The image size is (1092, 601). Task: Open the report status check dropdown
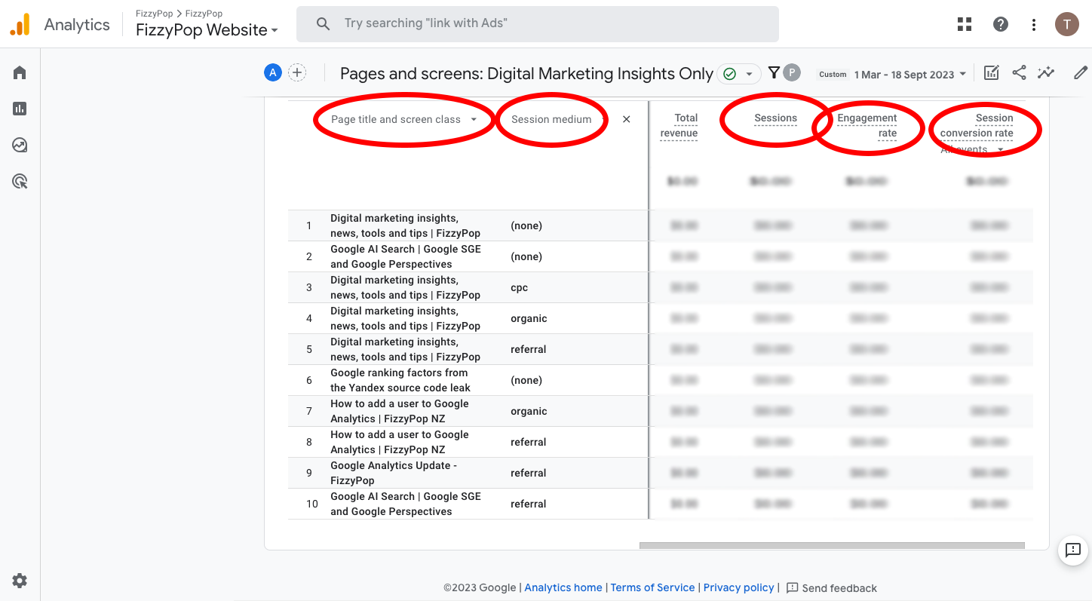point(738,73)
